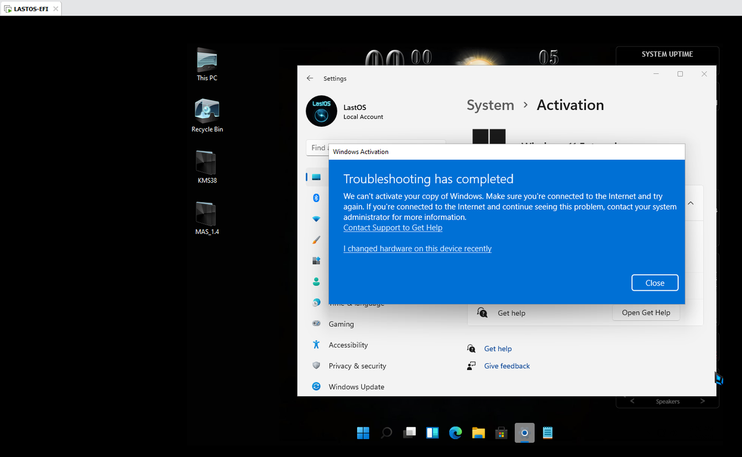Image resolution: width=742 pixels, height=457 pixels.
Task: Click the LastOS account avatar
Action: coord(321,111)
